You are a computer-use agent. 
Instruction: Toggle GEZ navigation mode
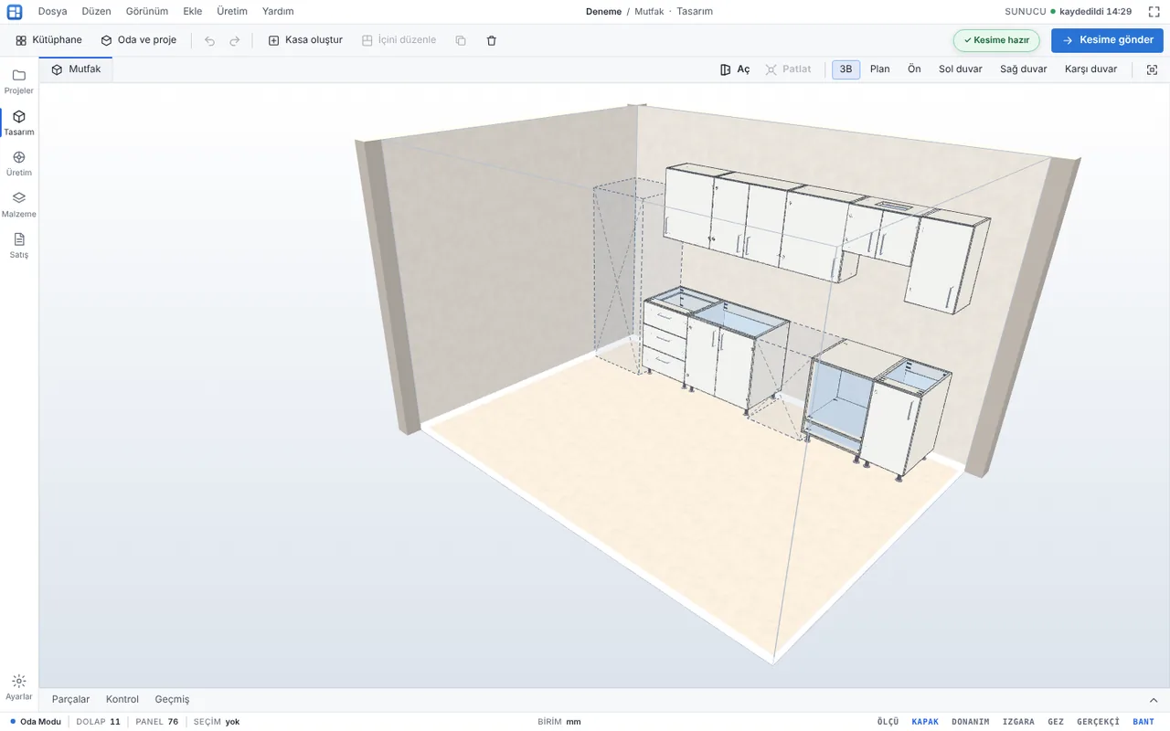click(x=1056, y=722)
